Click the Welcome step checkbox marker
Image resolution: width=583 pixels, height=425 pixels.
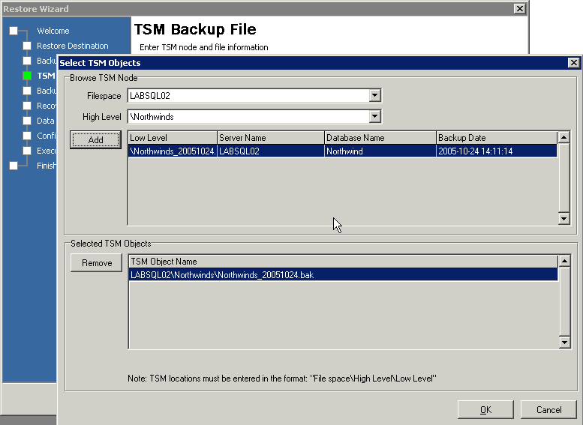click(x=14, y=31)
